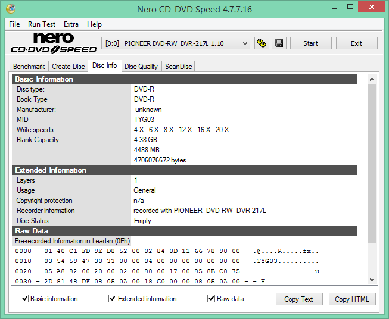This screenshot has width=389, height=319.
Task: Click the 4488 MB capacity value
Action: tap(147, 150)
